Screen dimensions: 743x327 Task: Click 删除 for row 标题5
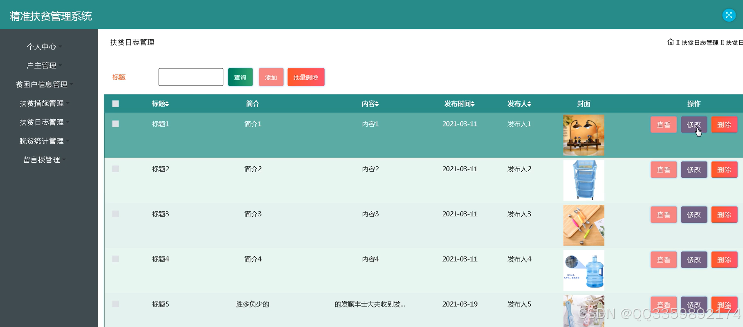[x=724, y=305]
